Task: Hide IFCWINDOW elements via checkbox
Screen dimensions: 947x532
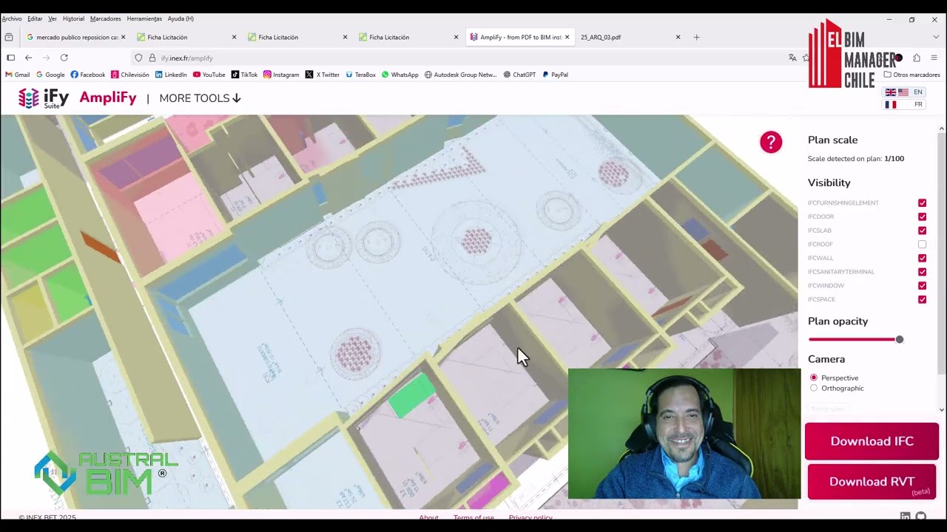Action: tap(922, 286)
